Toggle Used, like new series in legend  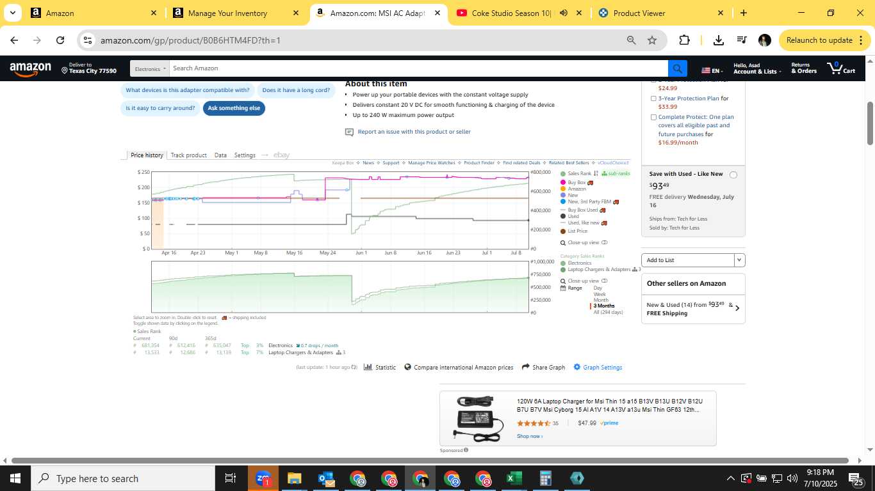tap(583, 223)
